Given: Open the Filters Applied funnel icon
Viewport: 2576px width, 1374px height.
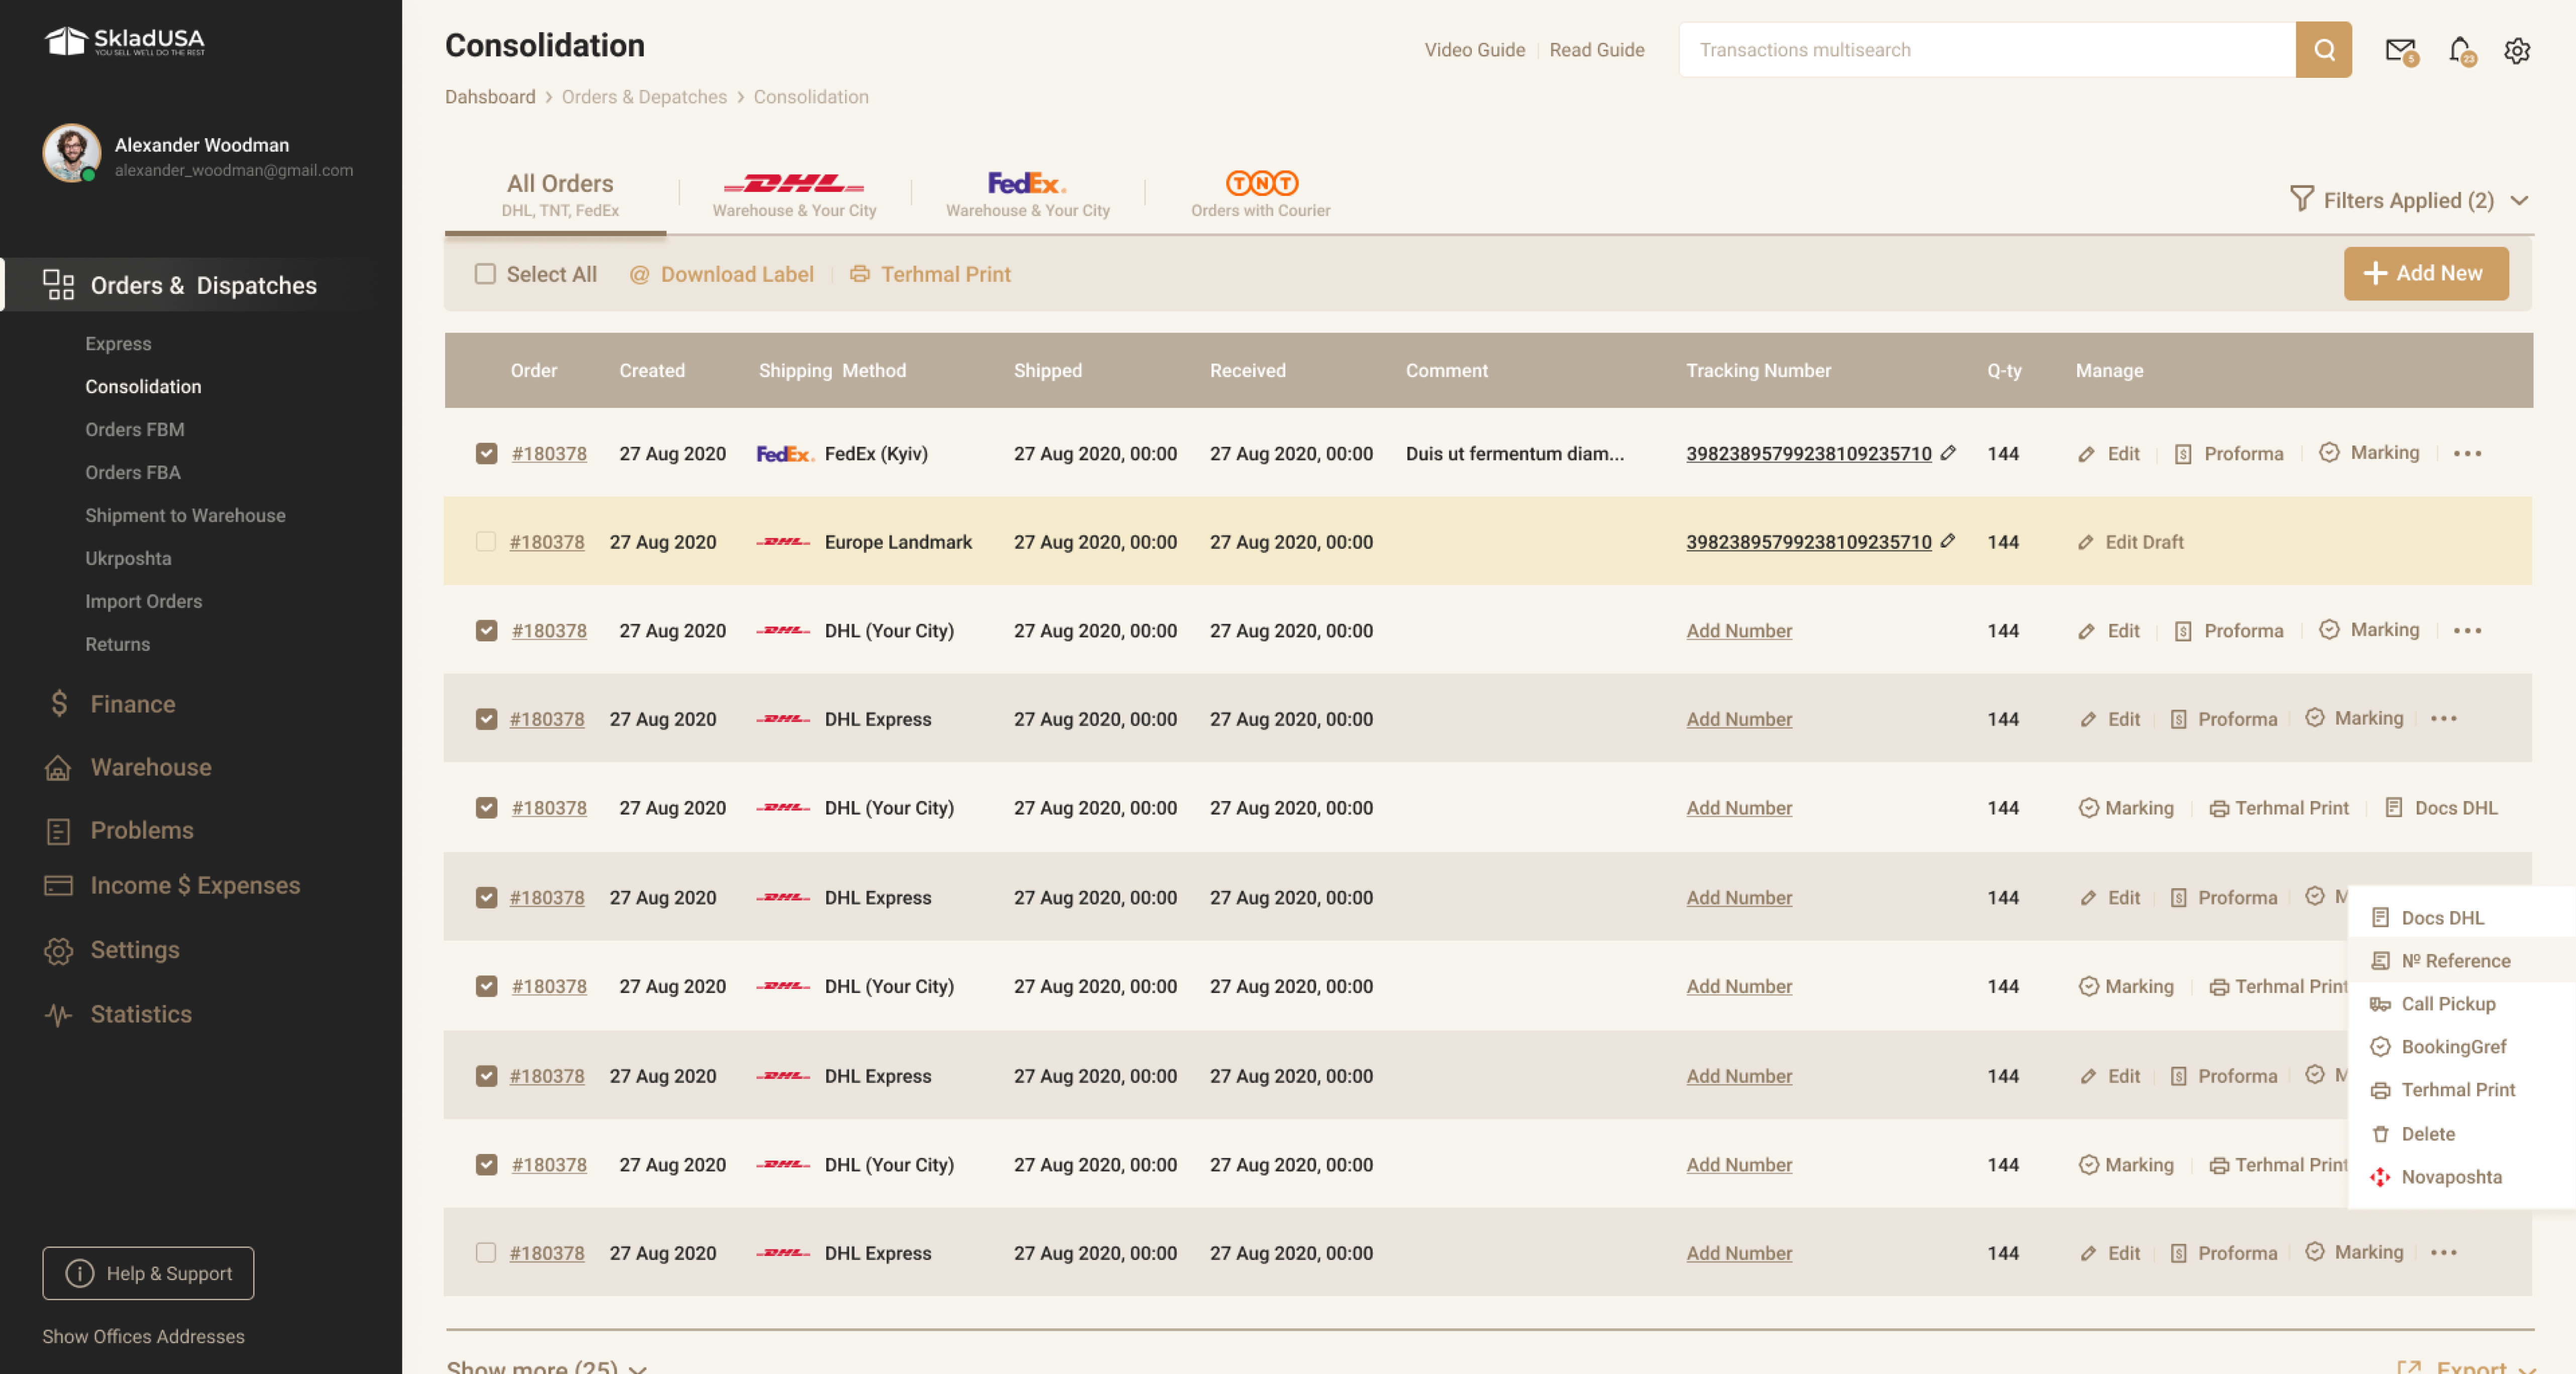Looking at the screenshot, I should point(2302,200).
